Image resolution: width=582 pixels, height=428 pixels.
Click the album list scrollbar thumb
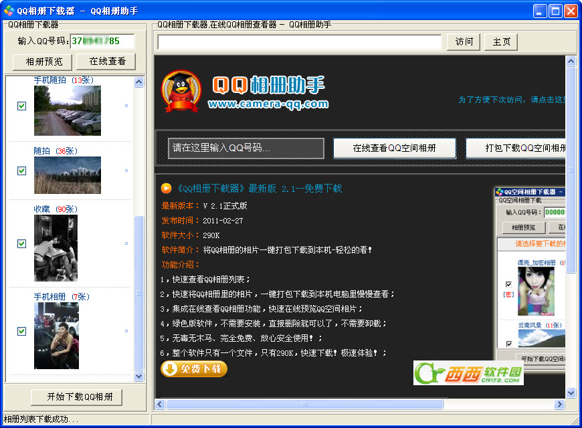click(139, 294)
